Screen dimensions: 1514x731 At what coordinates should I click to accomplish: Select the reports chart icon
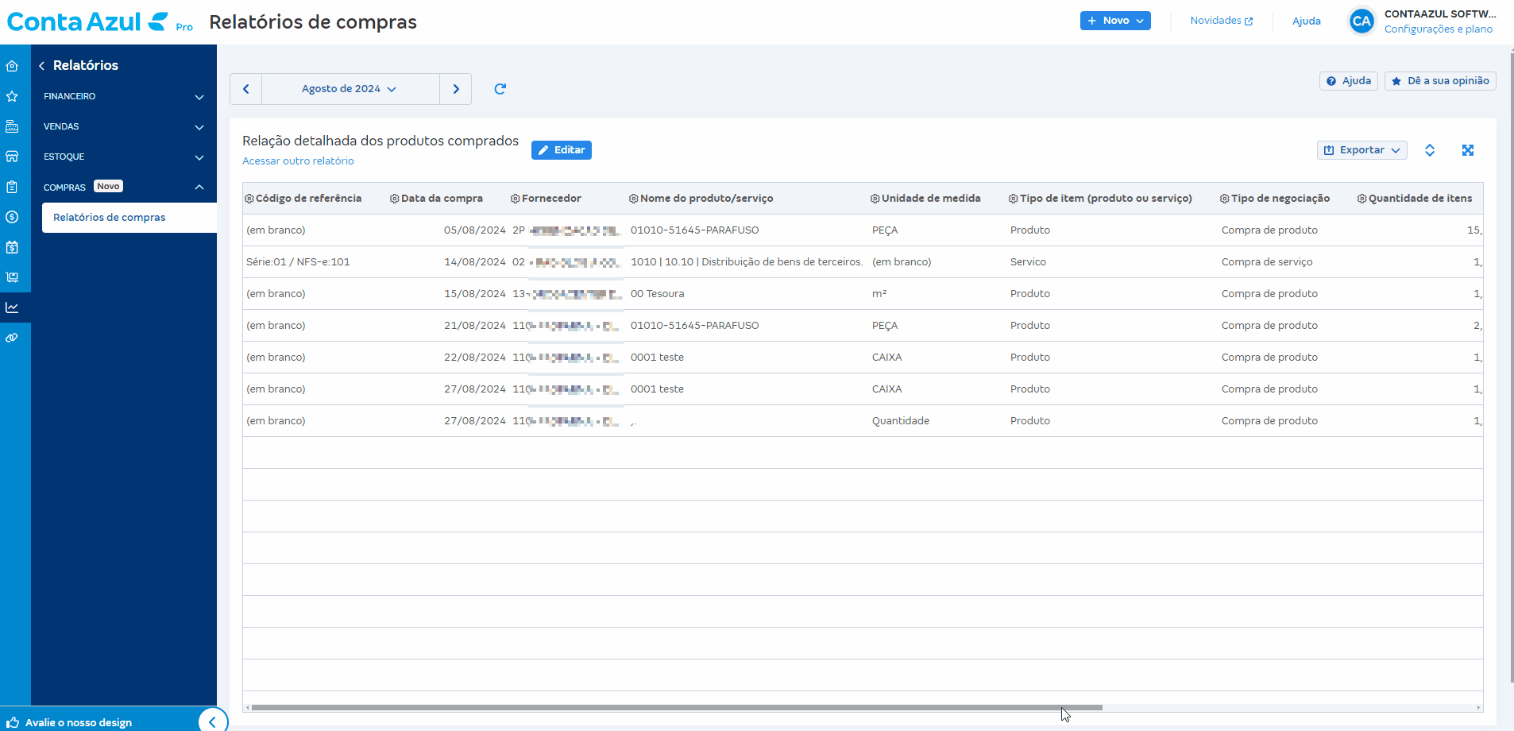12,307
